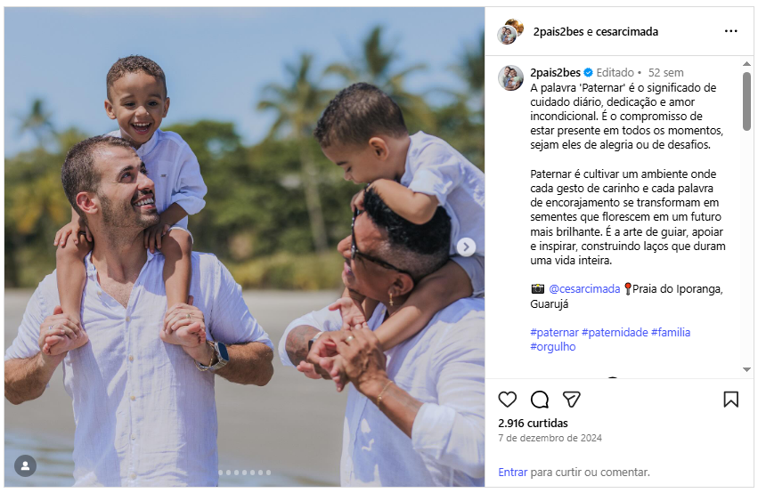
Task: Click the caption scrollbar down arrow
Action: (747, 370)
